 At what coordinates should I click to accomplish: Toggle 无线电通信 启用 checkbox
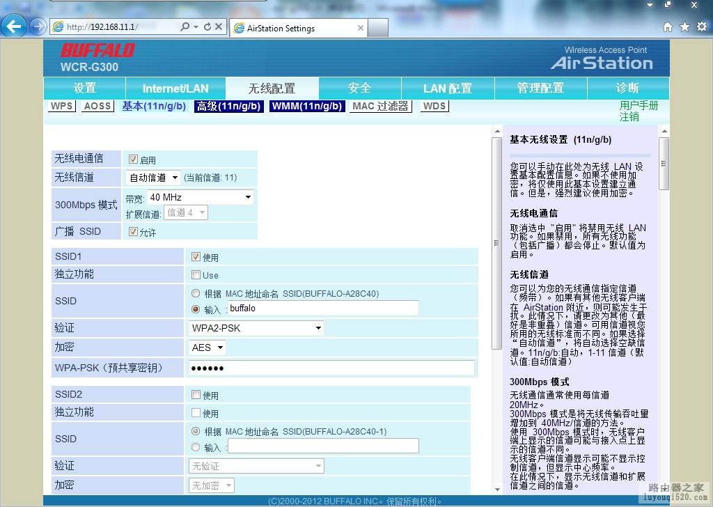[x=133, y=159]
